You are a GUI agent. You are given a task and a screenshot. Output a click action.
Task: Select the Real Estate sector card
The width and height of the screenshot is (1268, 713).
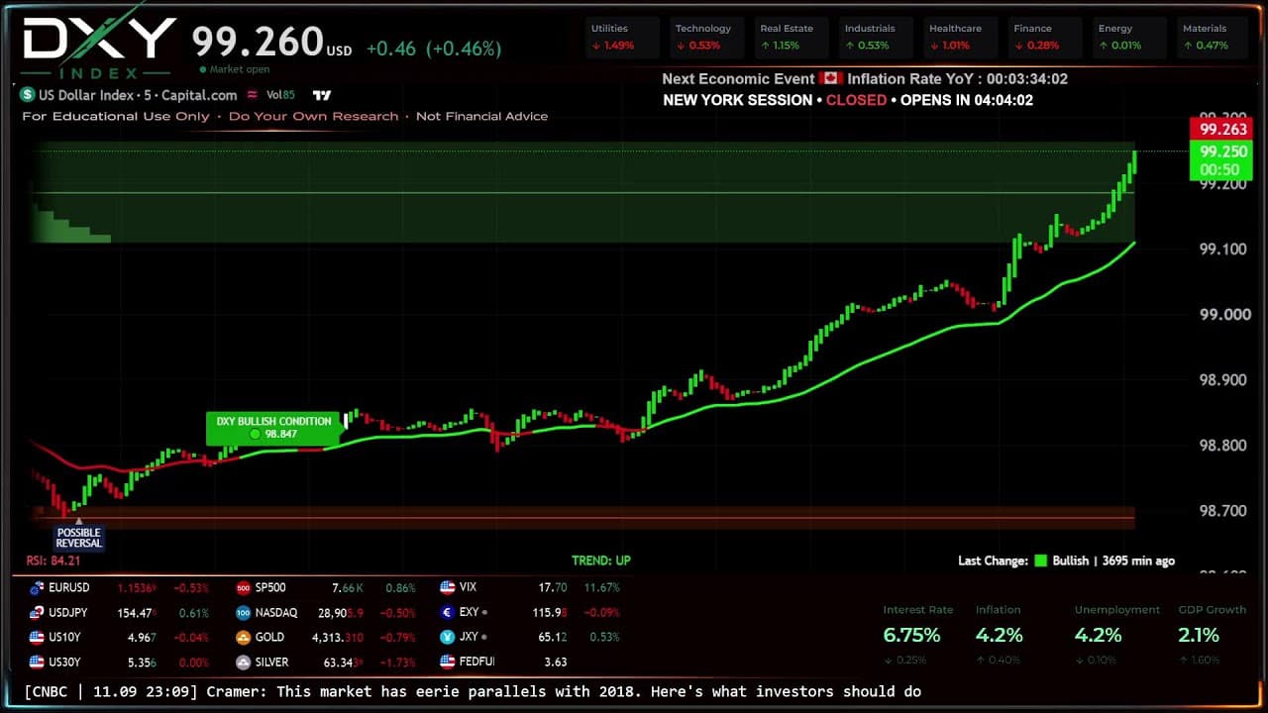(792, 38)
